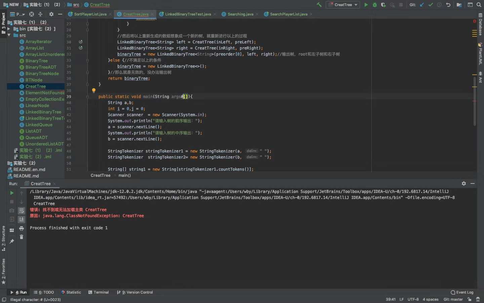The image size is (484, 303).
Task: Rerun CreatTree in the Run panel
Action: 12,193
